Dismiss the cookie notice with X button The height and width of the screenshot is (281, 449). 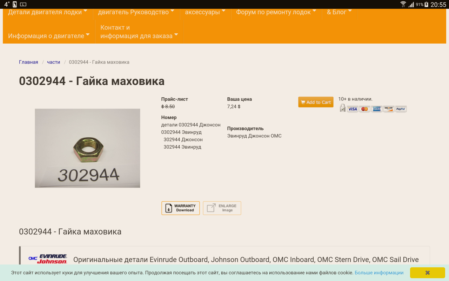click(x=427, y=273)
